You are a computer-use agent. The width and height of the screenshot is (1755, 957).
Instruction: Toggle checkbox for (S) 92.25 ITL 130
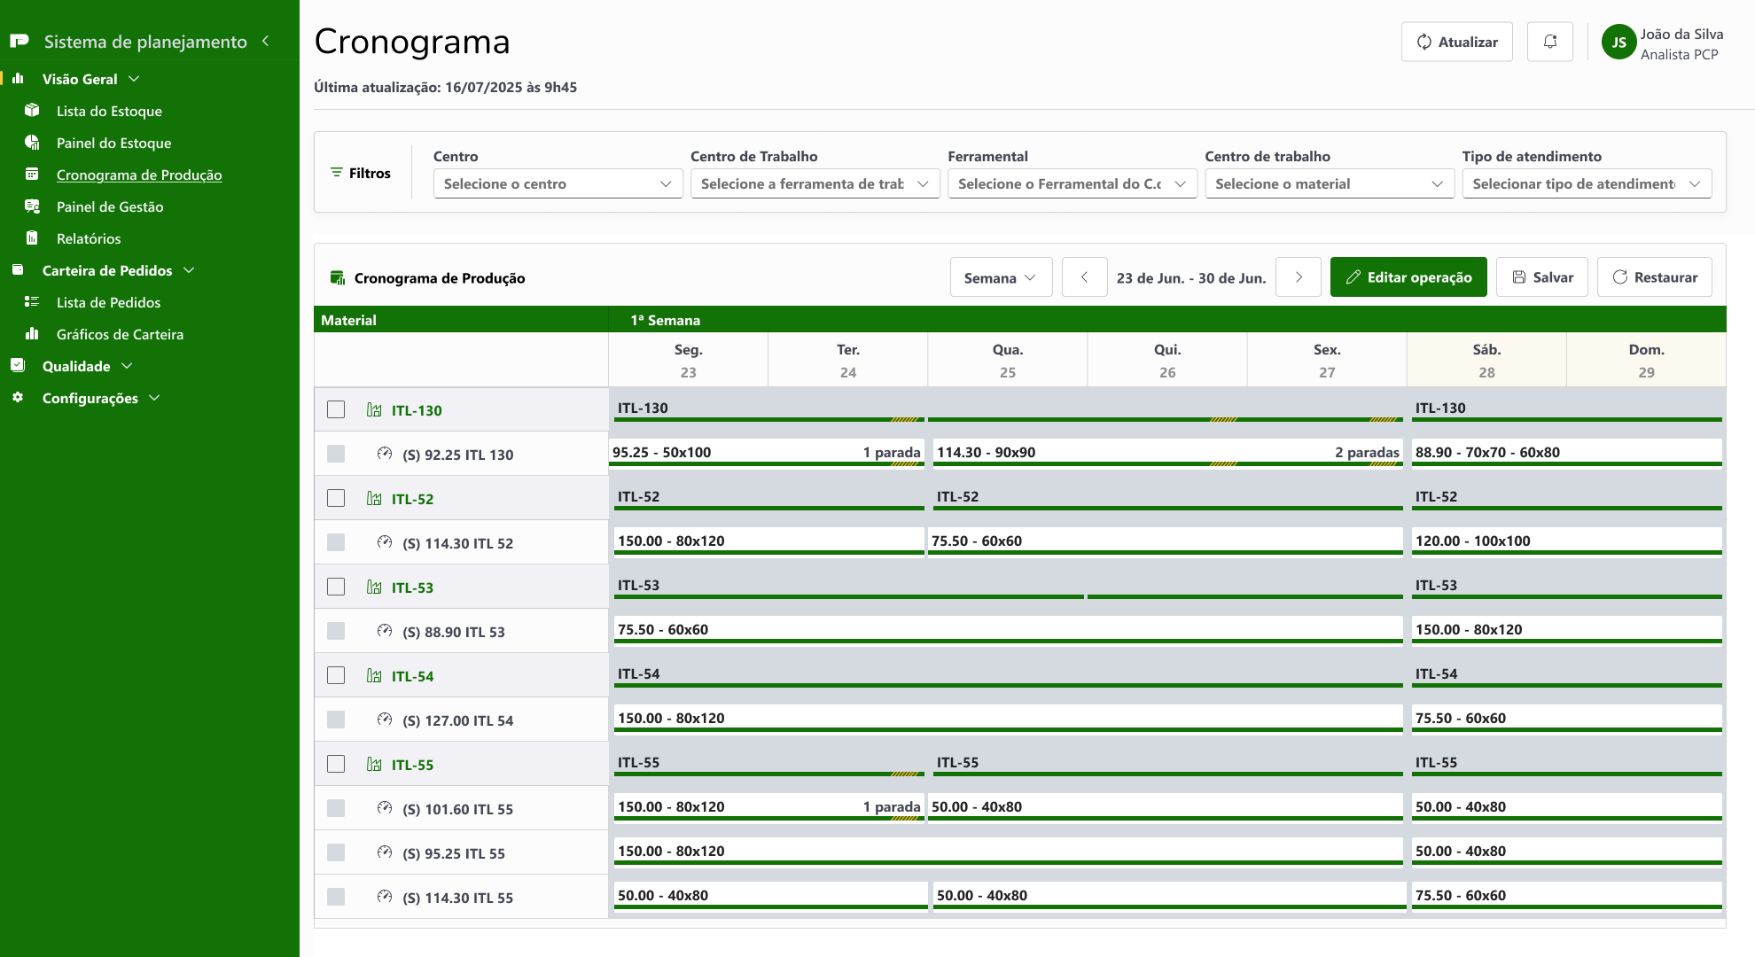click(x=336, y=454)
